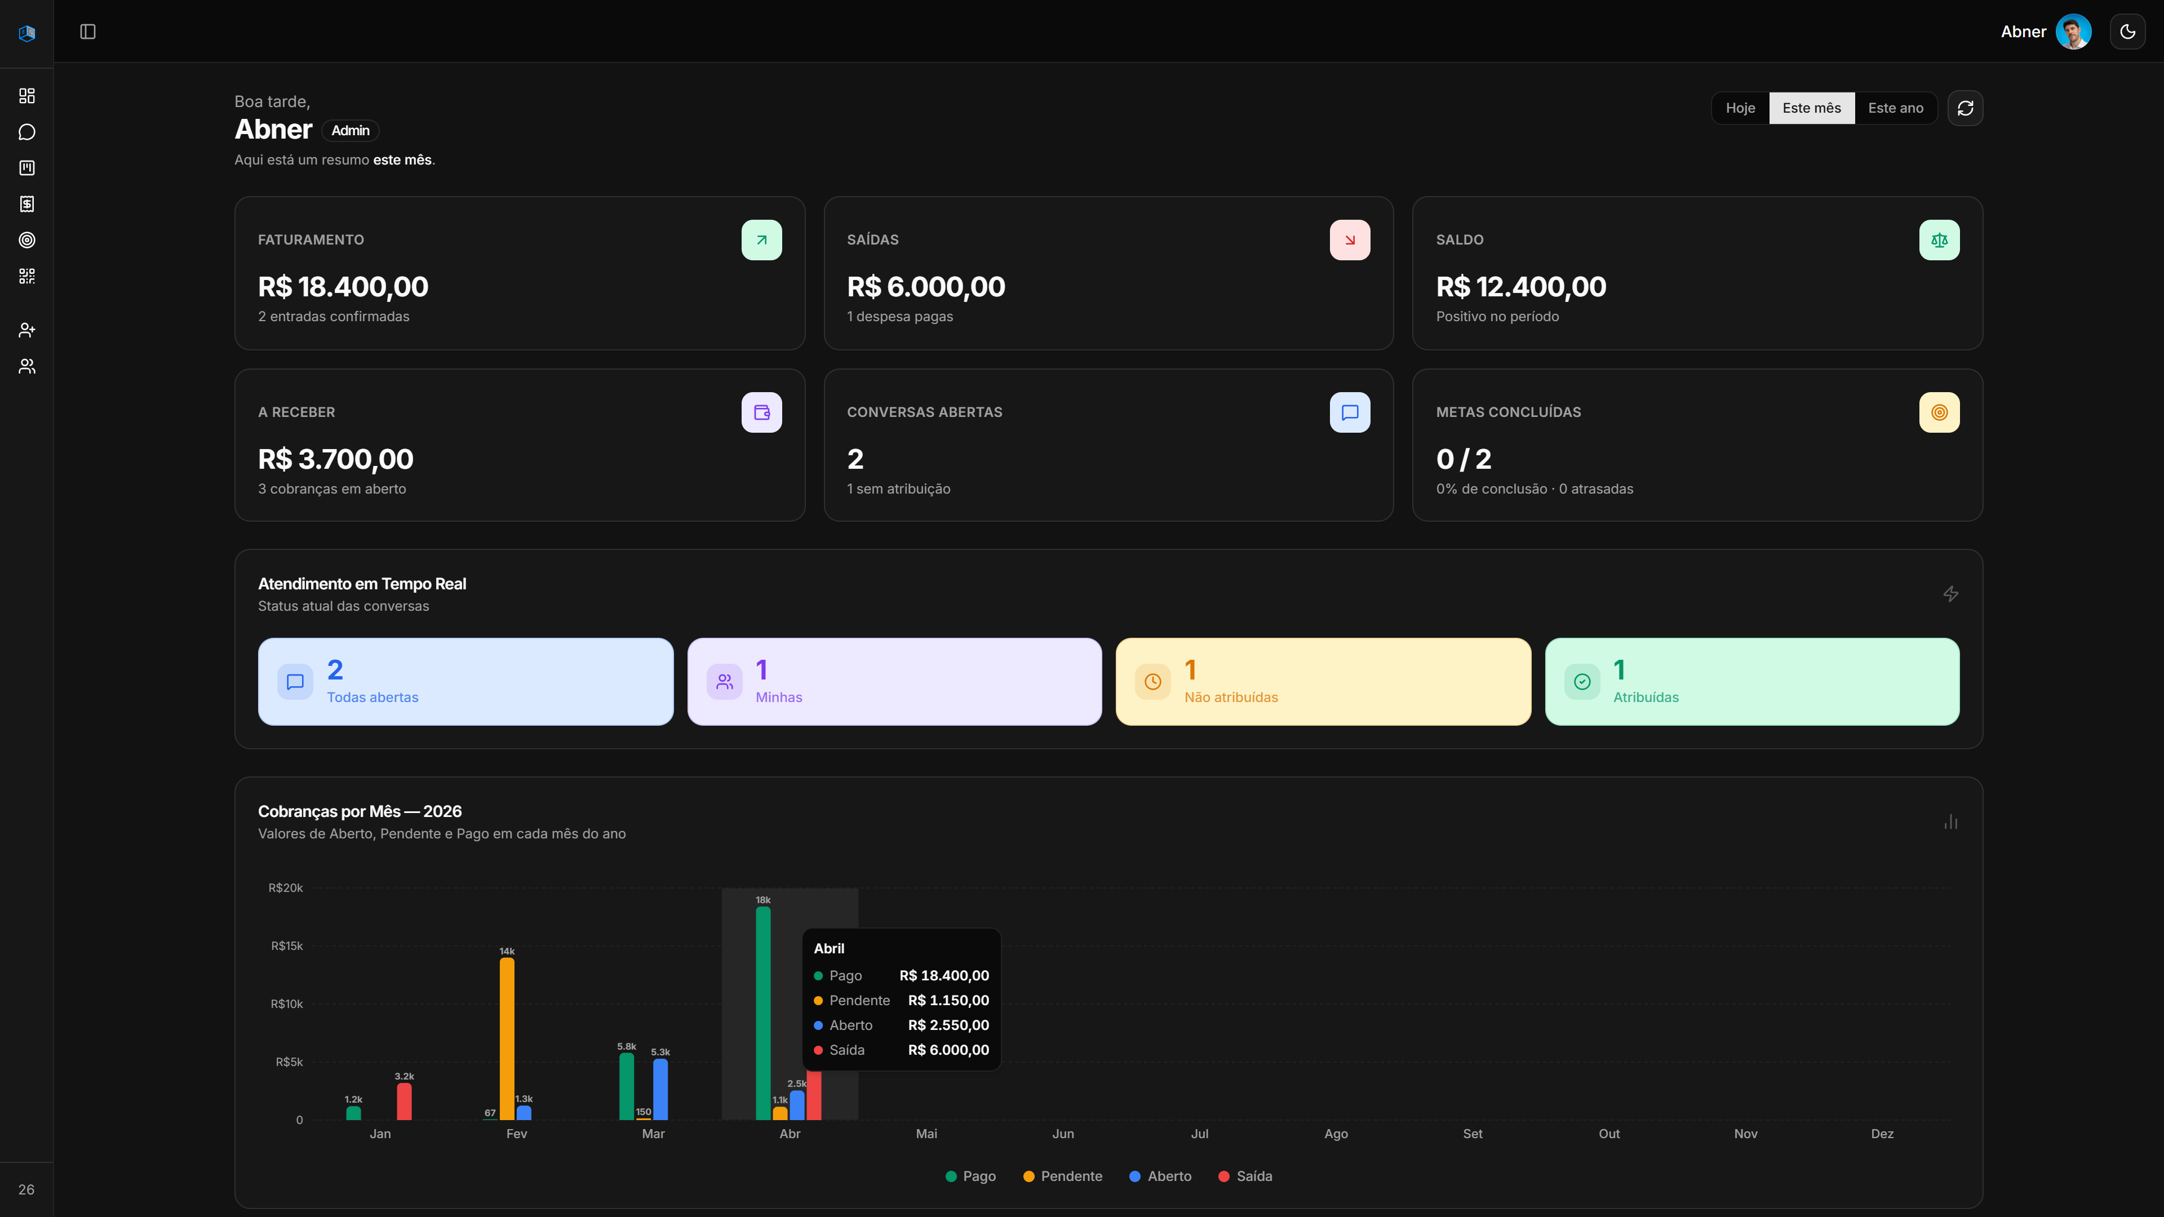The image size is (2164, 1217).
Task: Click the app logo in sidebar
Action: point(27,33)
